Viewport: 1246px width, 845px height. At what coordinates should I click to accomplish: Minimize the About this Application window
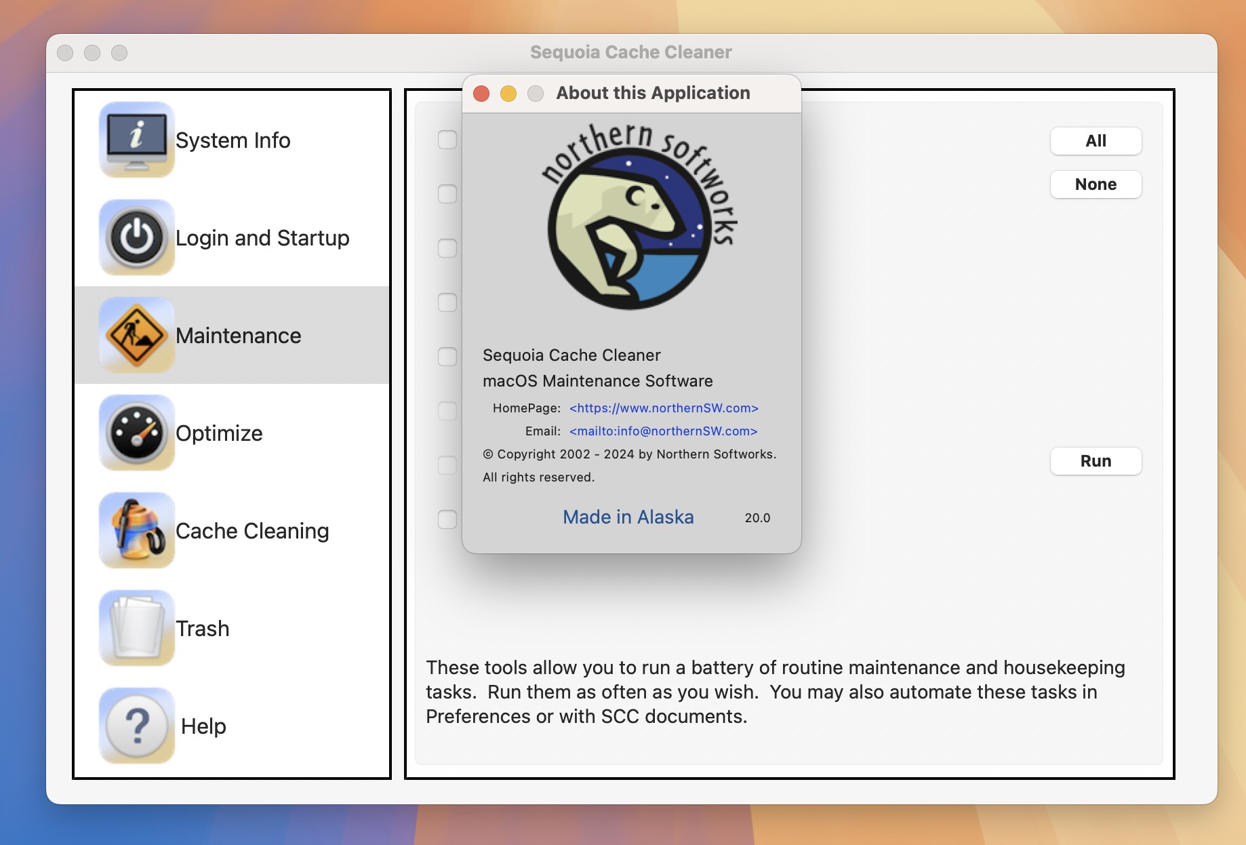508,94
